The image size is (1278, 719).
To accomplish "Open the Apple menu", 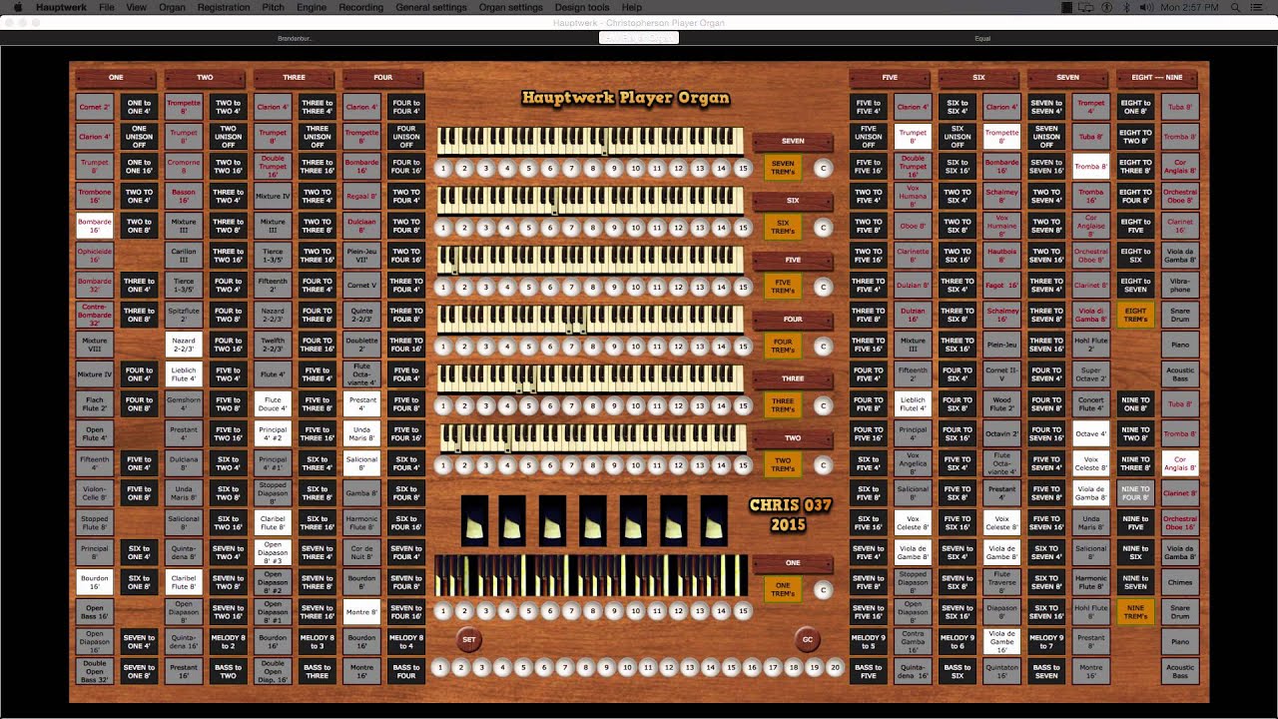I will [x=16, y=7].
